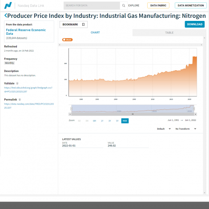The height and width of the screenshot is (209, 209).
Task: Click the latest date 2022-01-01
Action: click(x=69, y=145)
